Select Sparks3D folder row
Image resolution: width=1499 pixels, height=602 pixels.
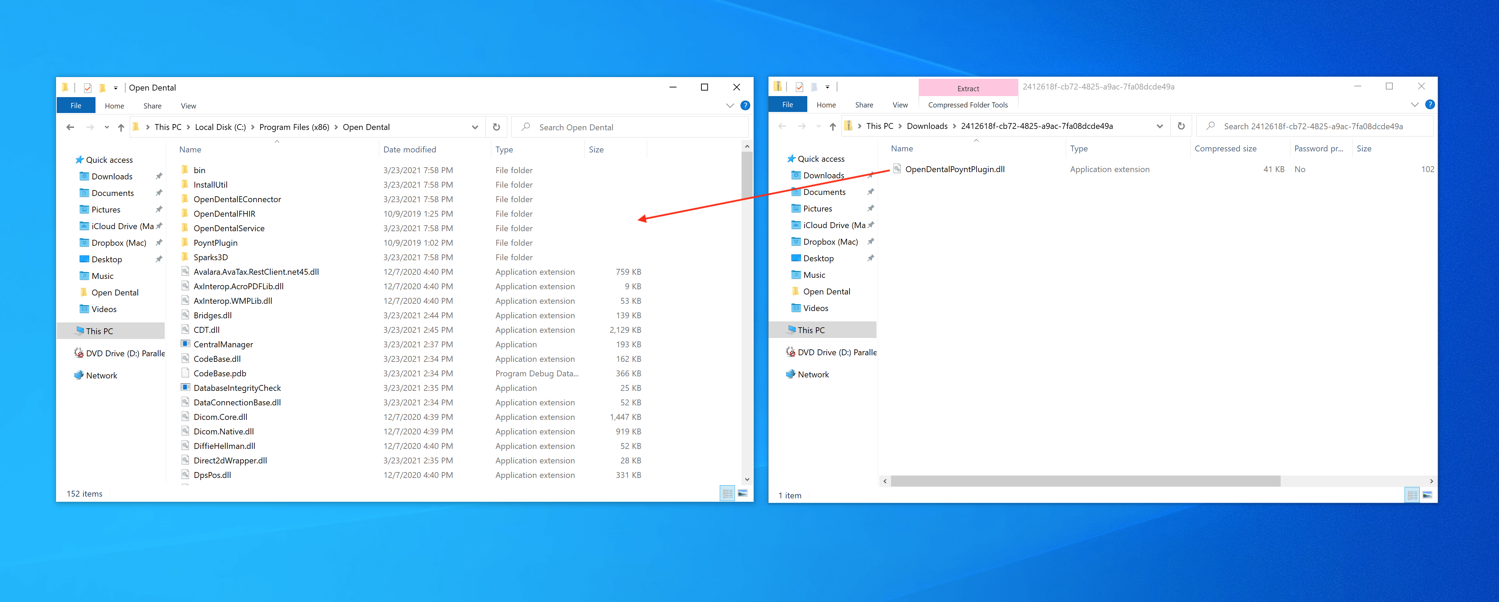[x=412, y=257]
